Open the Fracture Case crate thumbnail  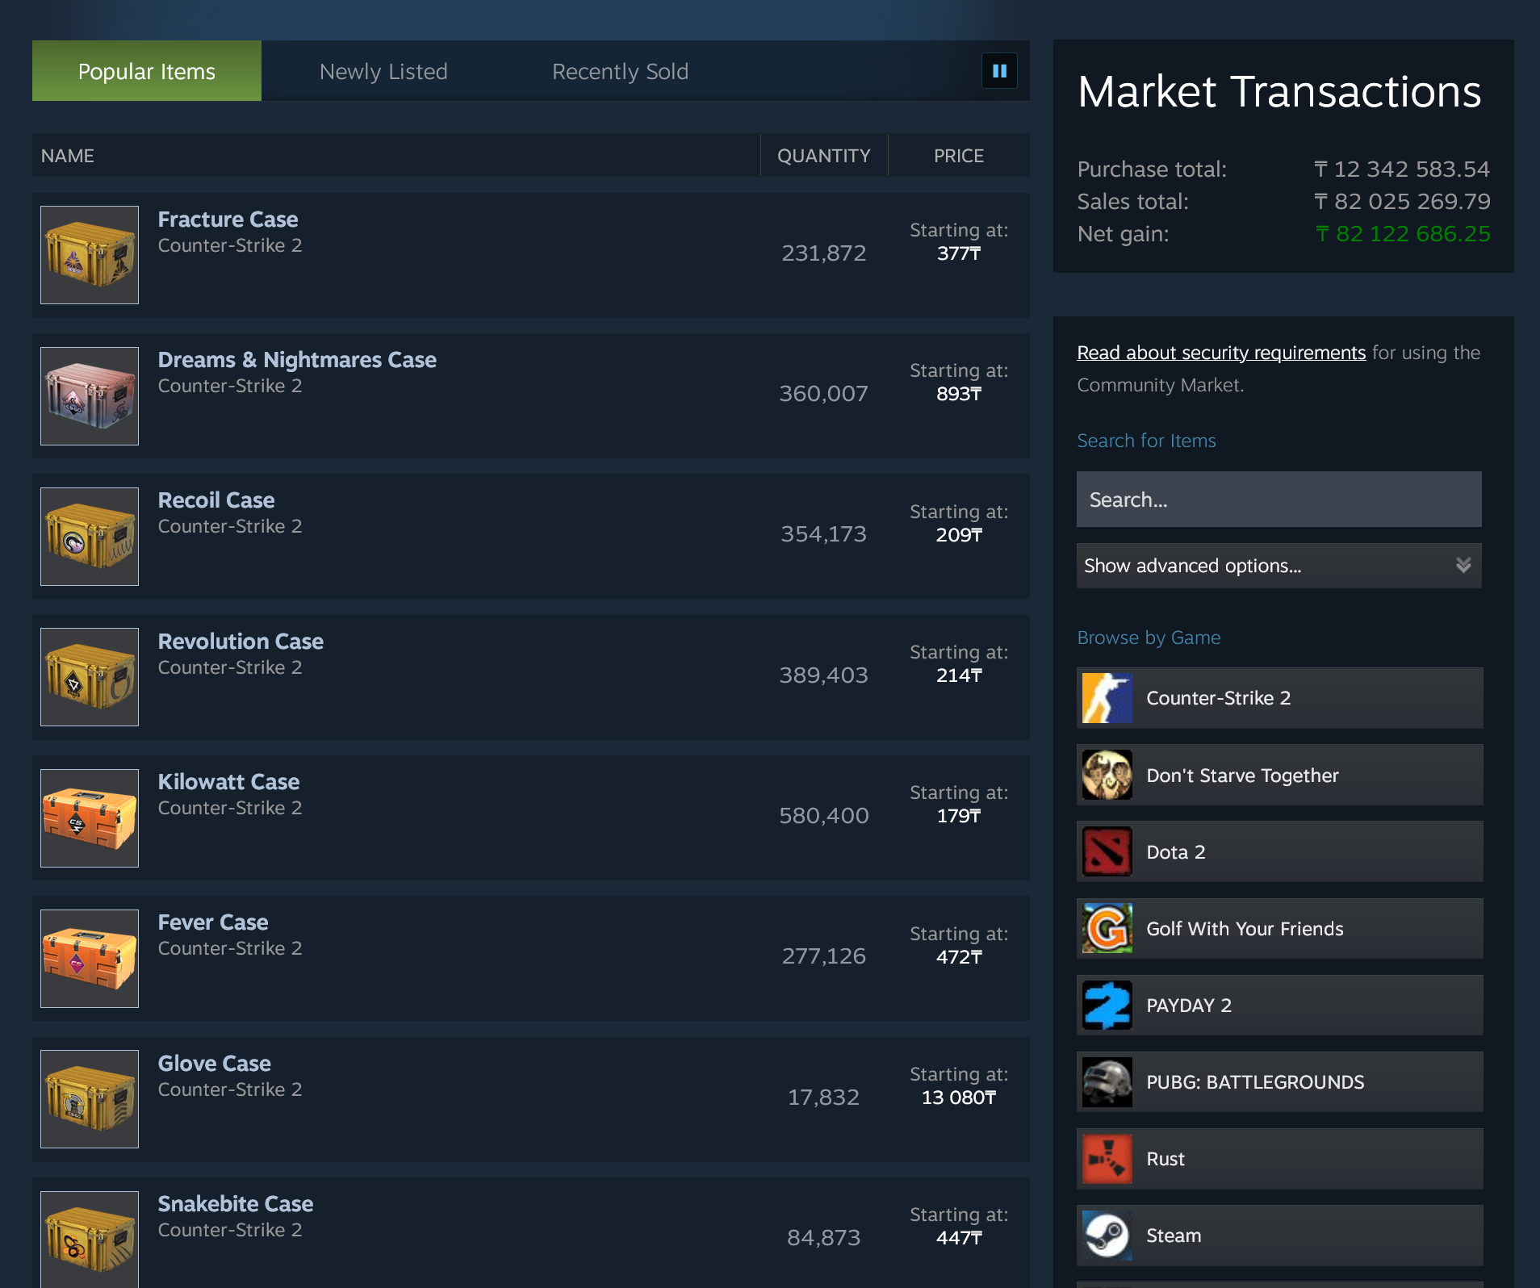90,255
